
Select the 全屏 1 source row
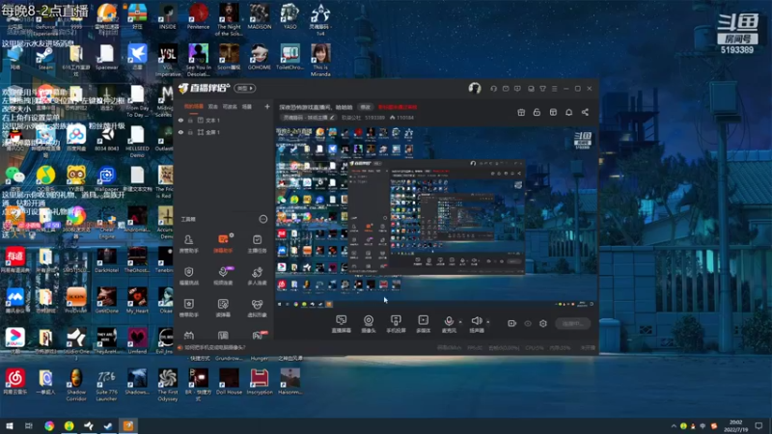(x=224, y=132)
